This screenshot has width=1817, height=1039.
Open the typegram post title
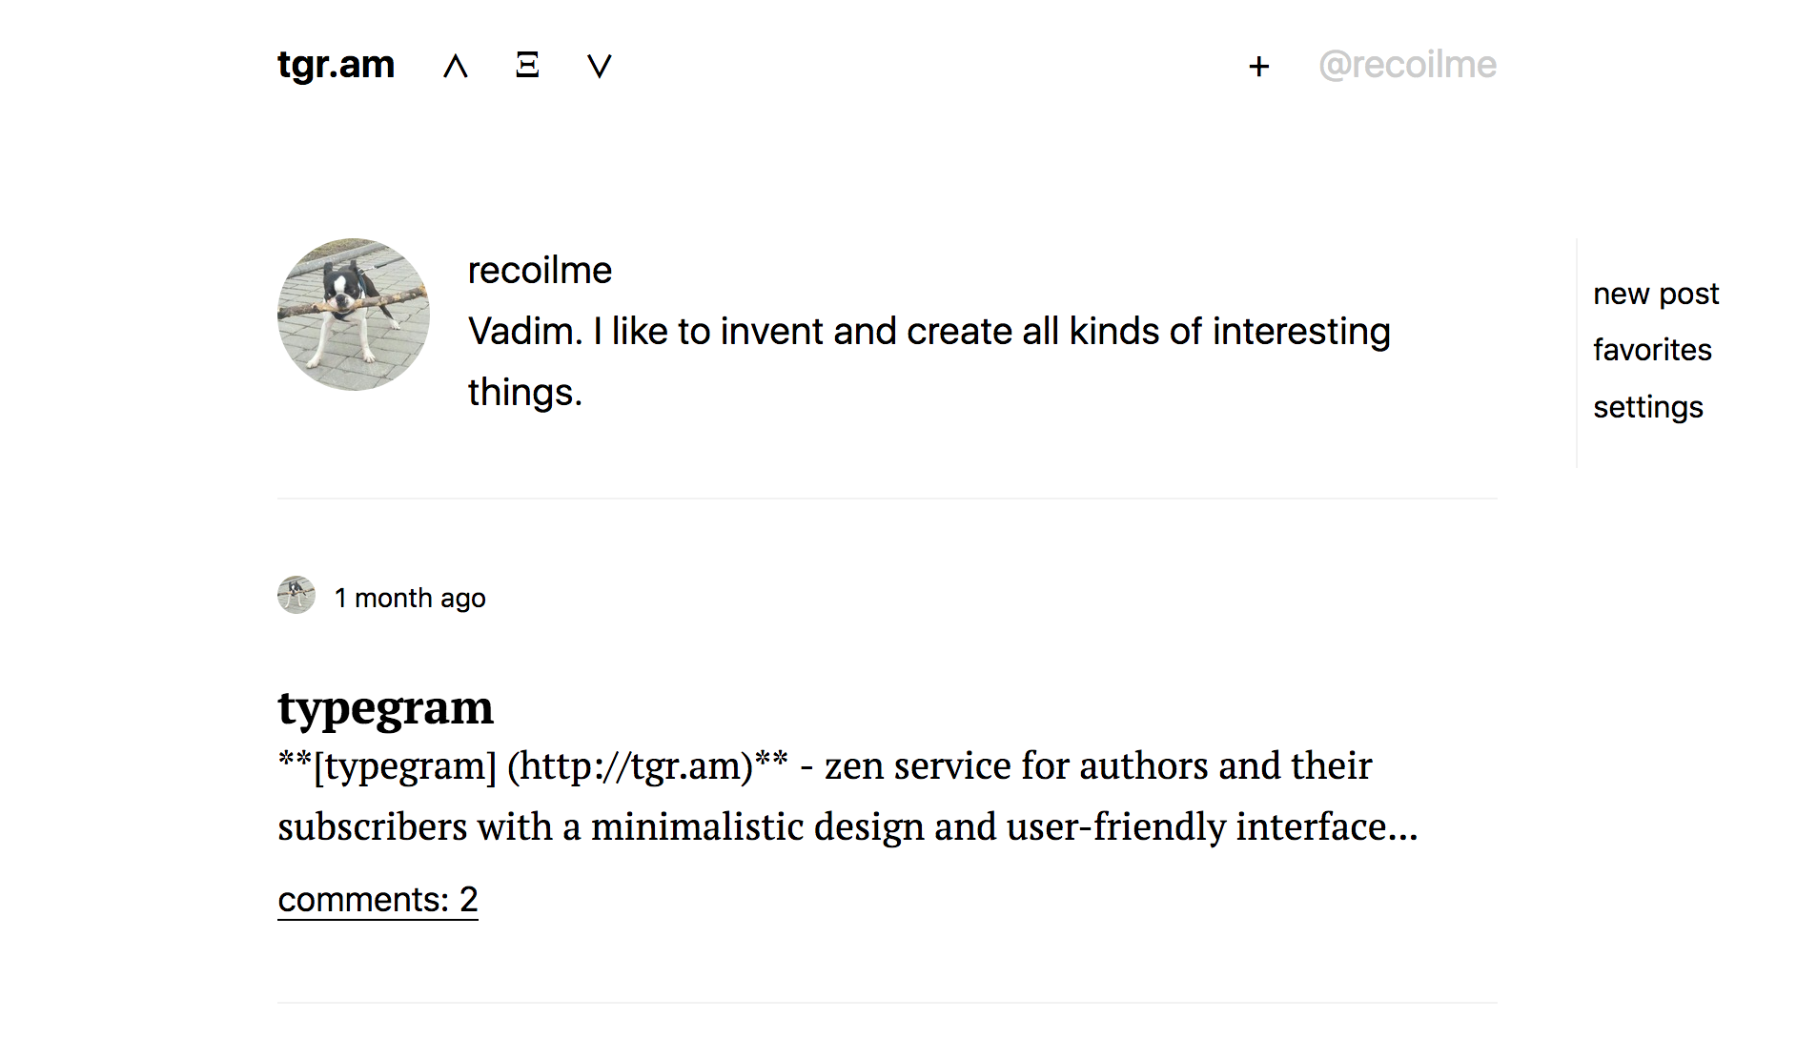pyautogui.click(x=385, y=706)
